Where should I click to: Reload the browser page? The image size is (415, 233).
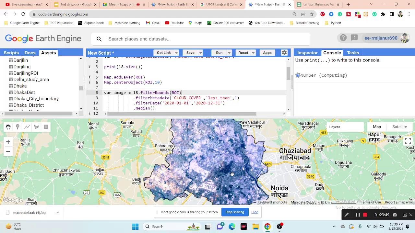[x=23, y=14]
